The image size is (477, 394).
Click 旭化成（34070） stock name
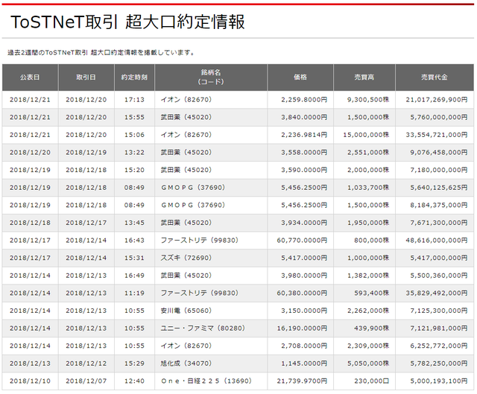[186, 363]
